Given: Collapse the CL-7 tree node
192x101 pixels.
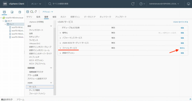Looking at the screenshot, I should click(x=5, y=24).
